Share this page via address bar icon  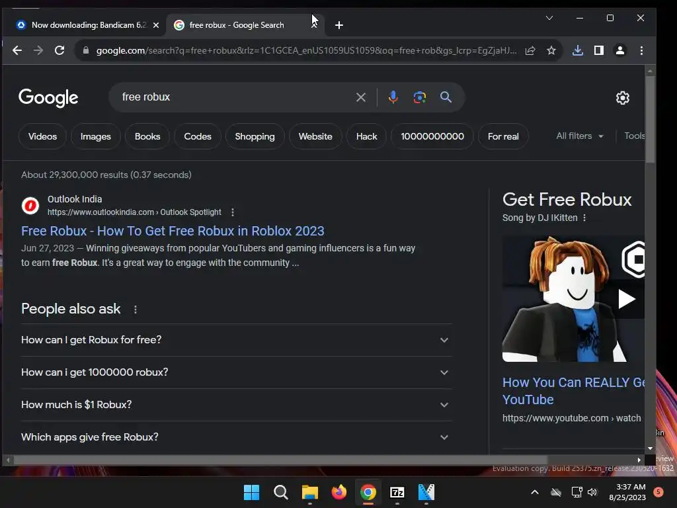[x=530, y=50]
